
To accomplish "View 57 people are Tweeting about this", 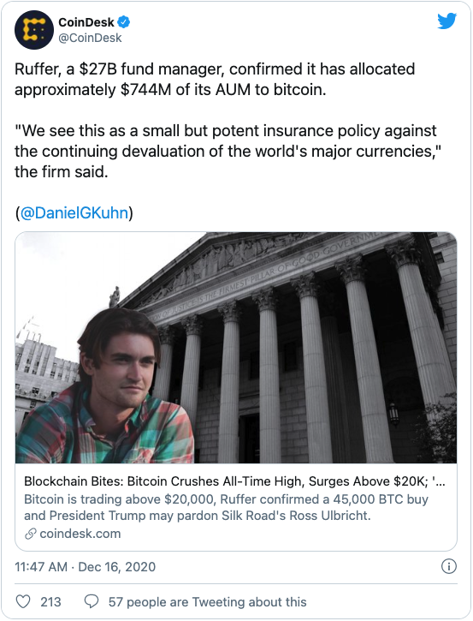I will coord(208,602).
